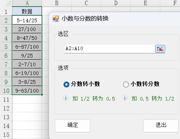Select column E header
Screen dimensions: 180x139
pyautogui.click(x=145, y=3)
